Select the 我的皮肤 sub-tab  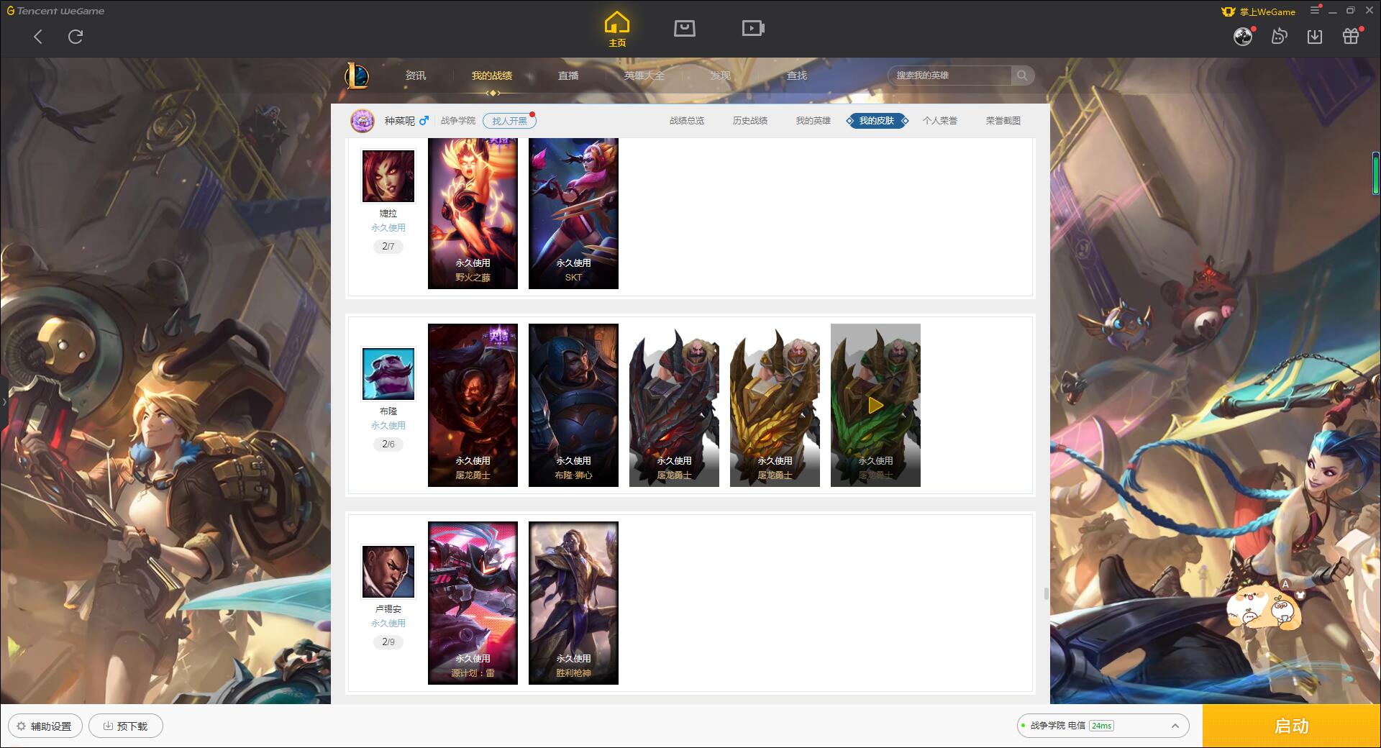click(x=877, y=121)
